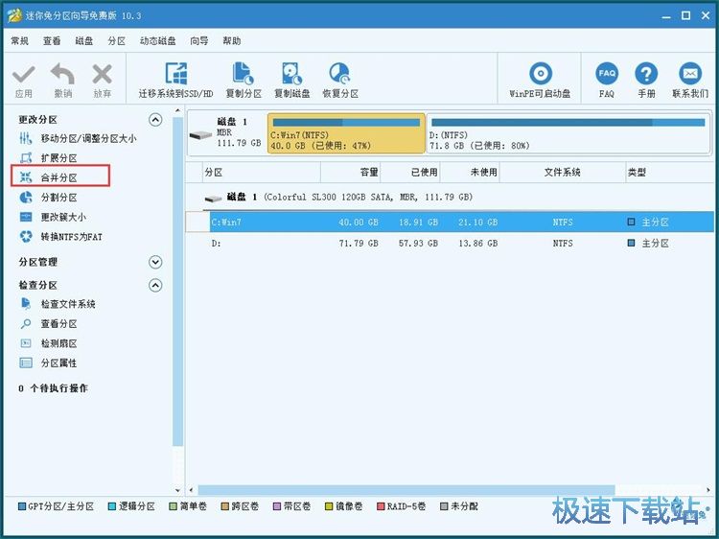The height and width of the screenshot is (539, 719).
Task: Click 未分配 legend color swatch
Action: click(x=444, y=506)
